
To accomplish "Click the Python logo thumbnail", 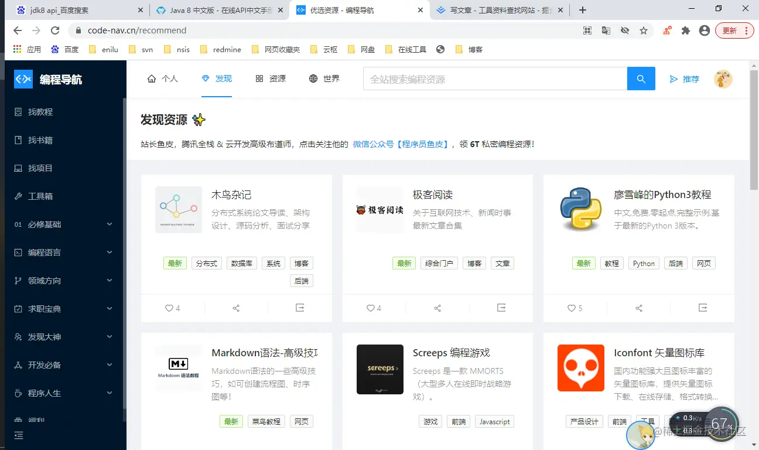I will click(581, 209).
